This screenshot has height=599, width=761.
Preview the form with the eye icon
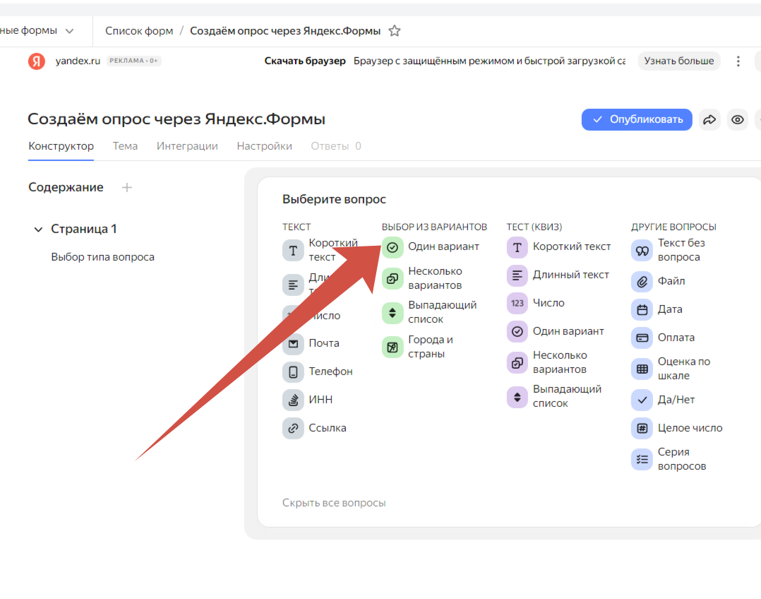(738, 119)
